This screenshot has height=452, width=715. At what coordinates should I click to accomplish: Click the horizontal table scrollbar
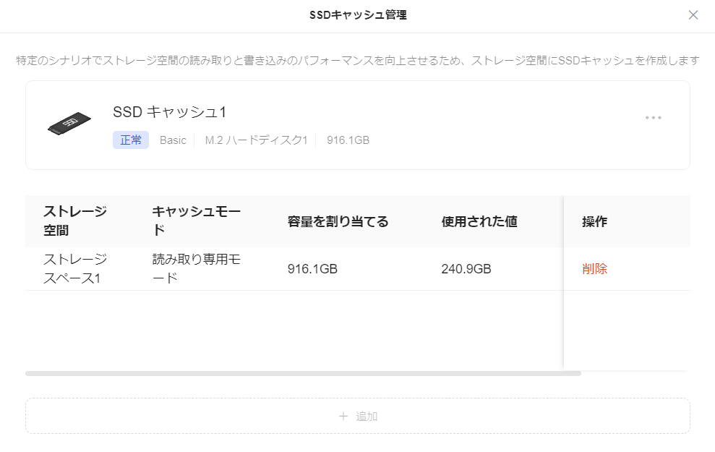[x=303, y=374]
